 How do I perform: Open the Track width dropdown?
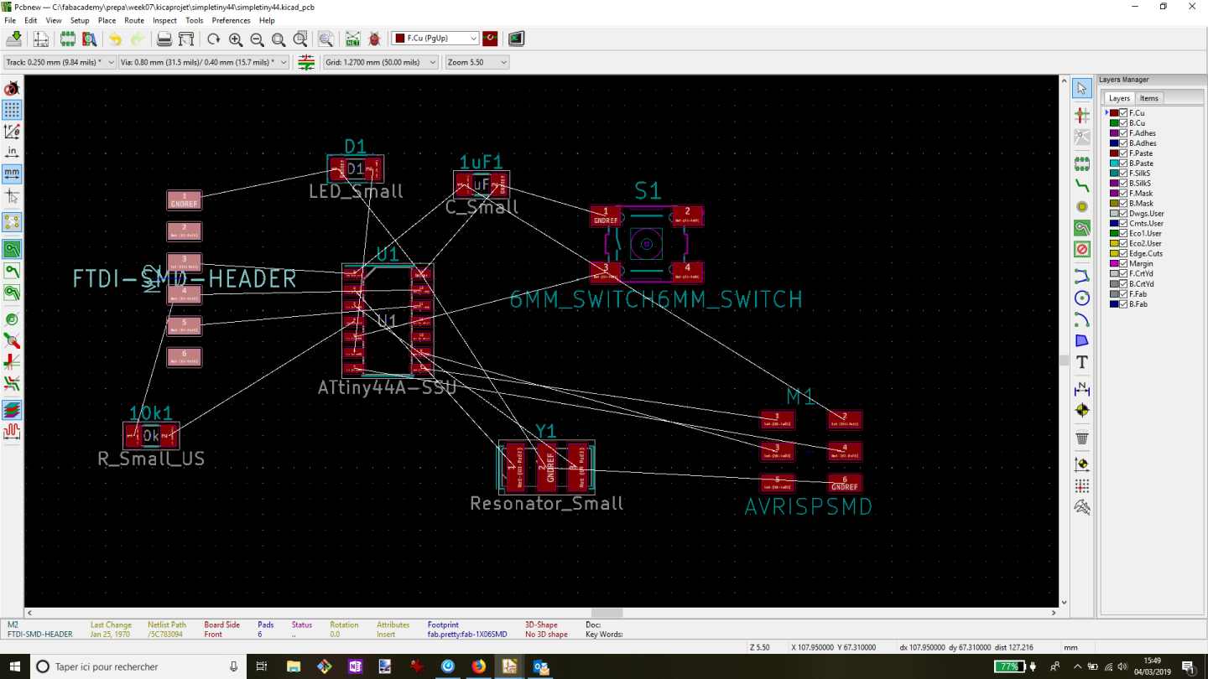click(x=60, y=62)
